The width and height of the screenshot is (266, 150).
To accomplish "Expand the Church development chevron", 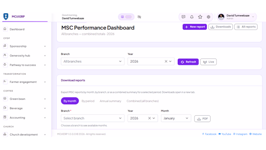I will coord(45,134).
